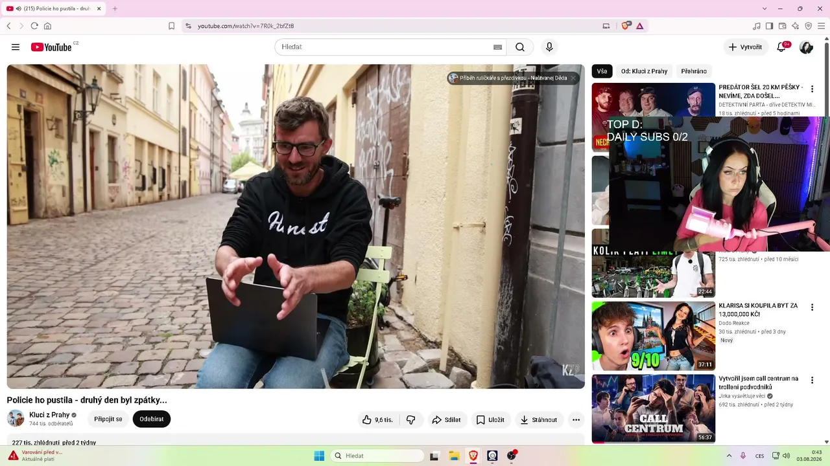This screenshot has width=830, height=466.
Task: Mute the tab via its speaker icon
Action: (18, 8)
